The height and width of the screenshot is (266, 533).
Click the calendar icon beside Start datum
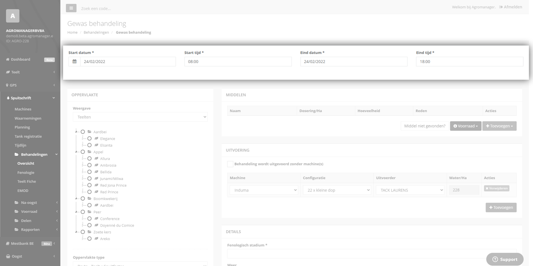[75, 61]
